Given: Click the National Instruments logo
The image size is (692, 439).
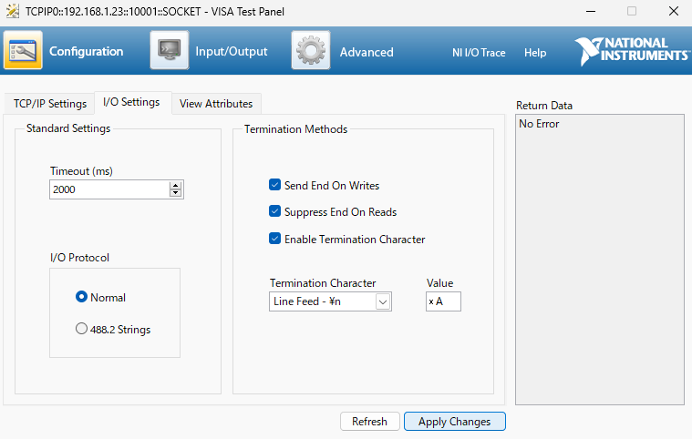Looking at the screenshot, I should pos(632,51).
